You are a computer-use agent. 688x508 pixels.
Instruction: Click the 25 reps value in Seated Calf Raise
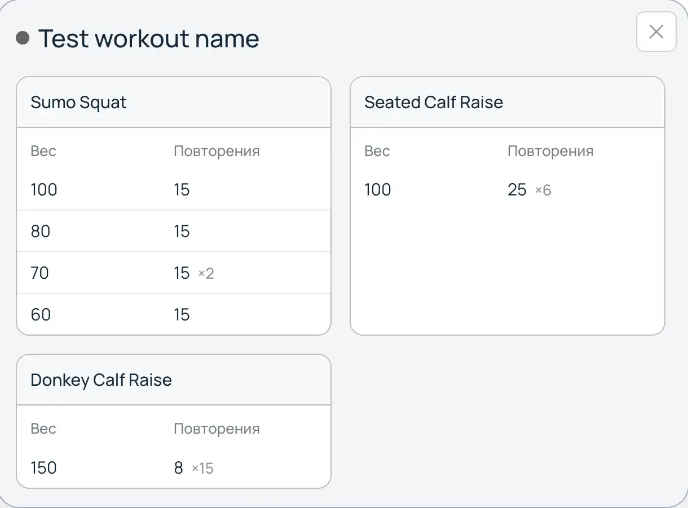coord(517,190)
